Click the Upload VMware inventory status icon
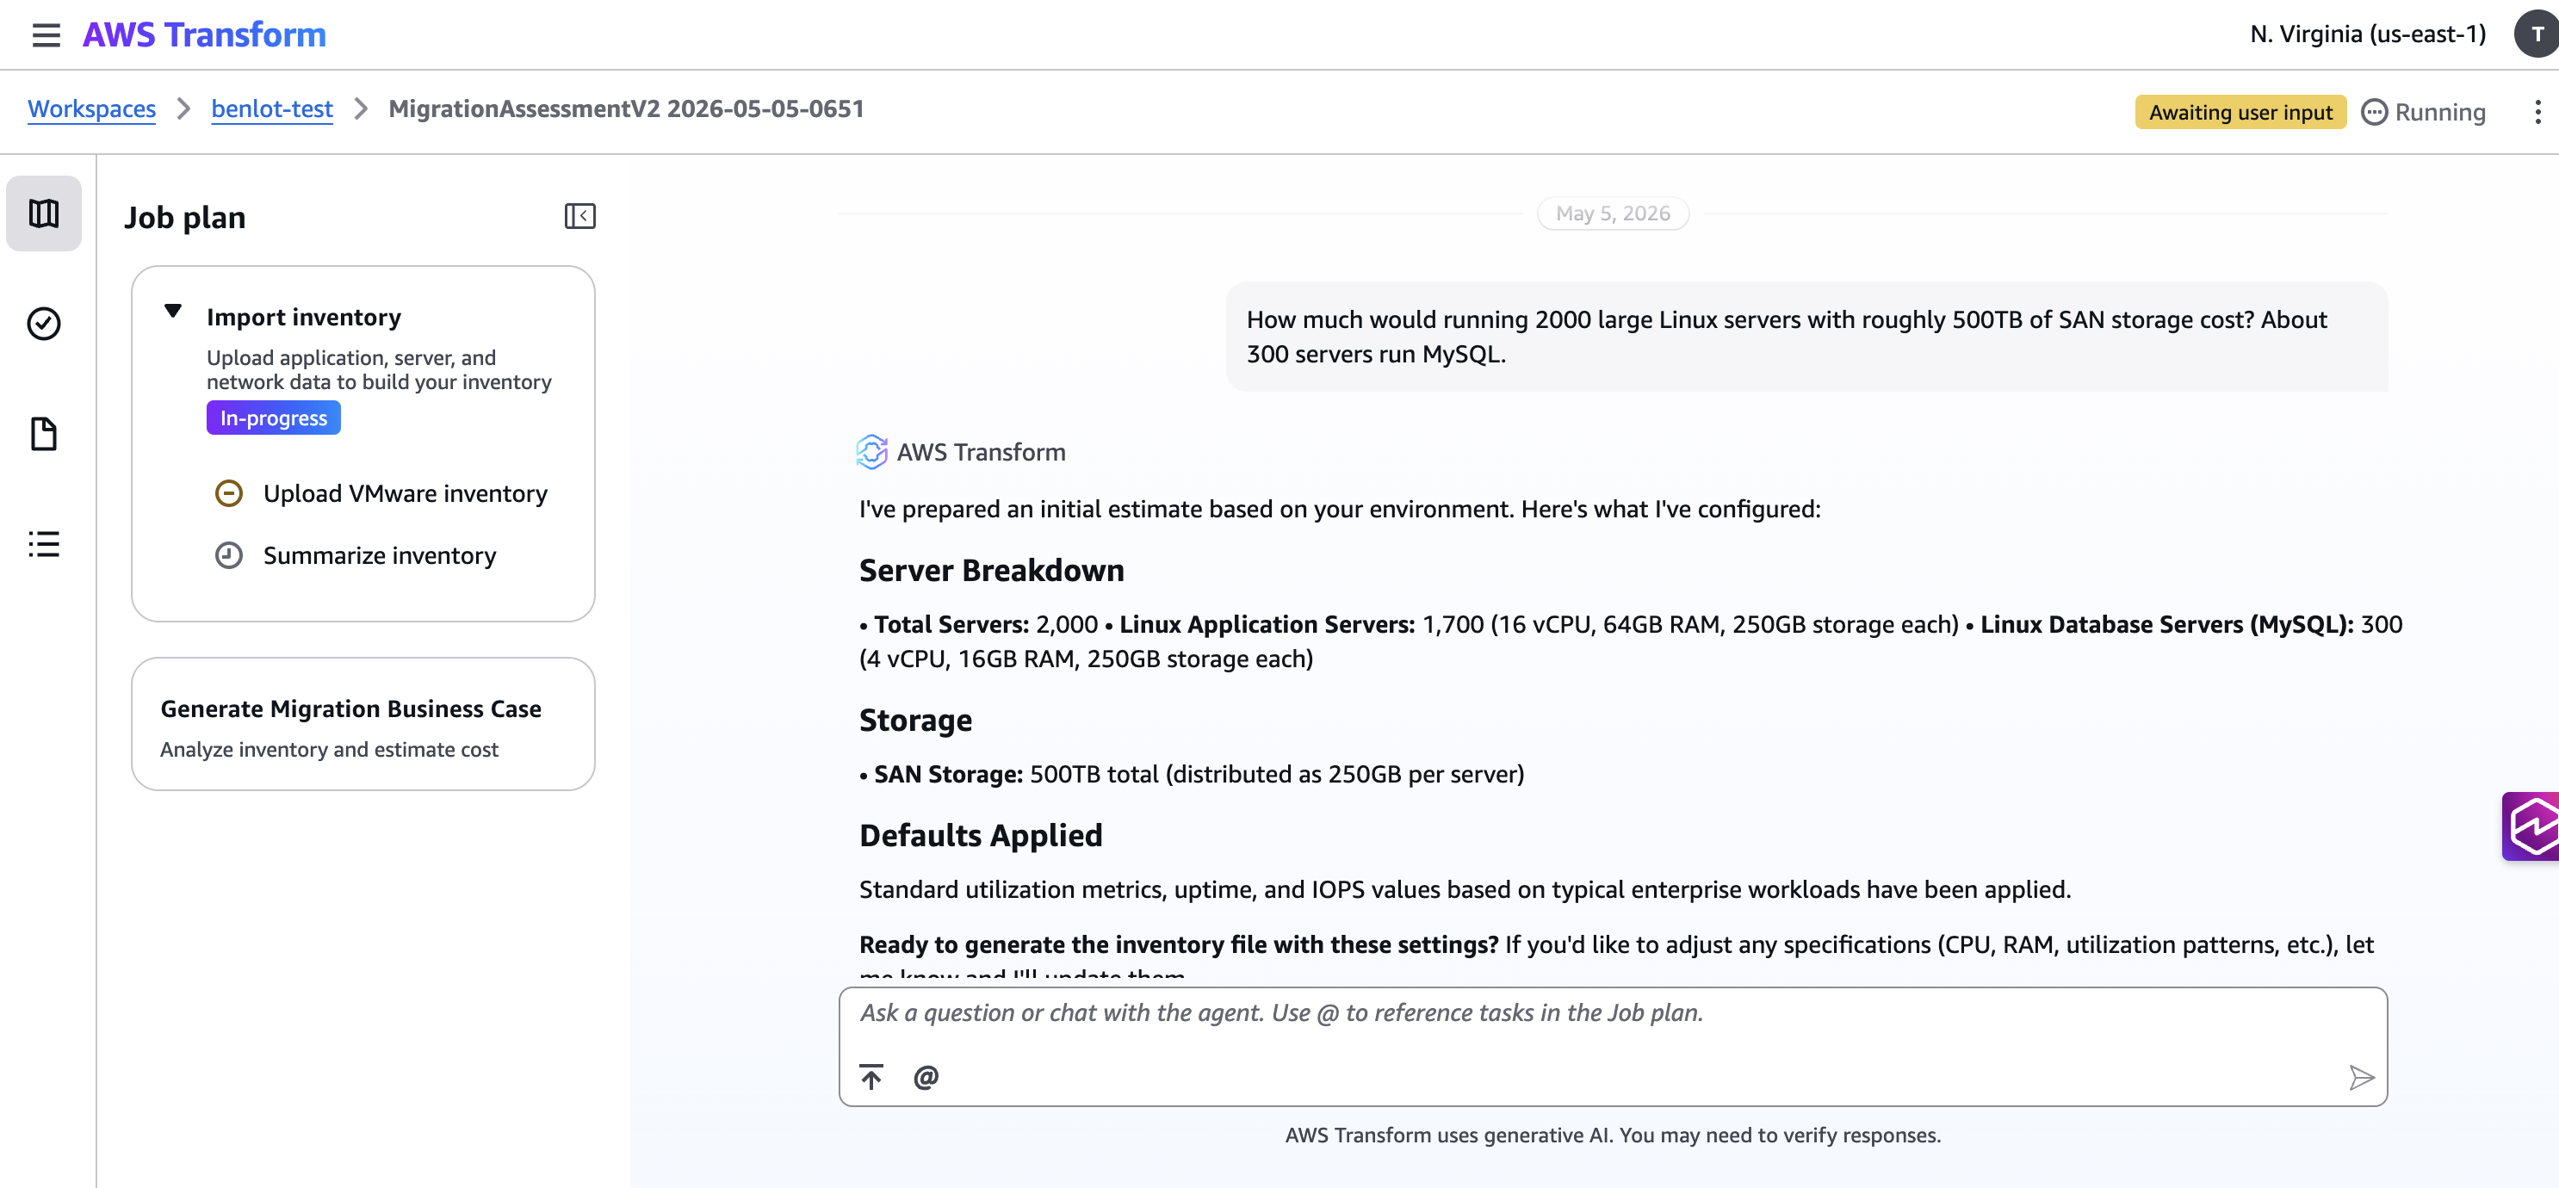The image size is (2559, 1188). [x=228, y=493]
